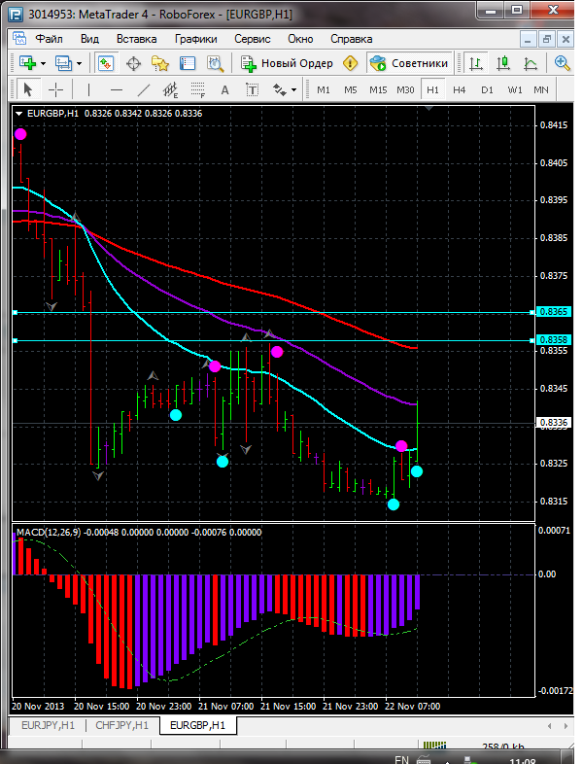Image resolution: width=583 pixels, height=764 pixels.
Task: Select the vertical line tool
Action: click(88, 89)
